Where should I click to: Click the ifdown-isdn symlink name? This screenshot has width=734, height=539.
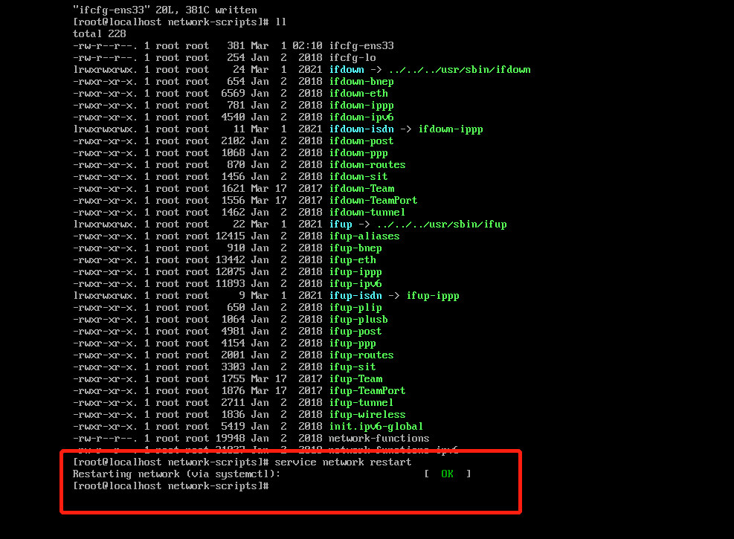click(x=361, y=129)
